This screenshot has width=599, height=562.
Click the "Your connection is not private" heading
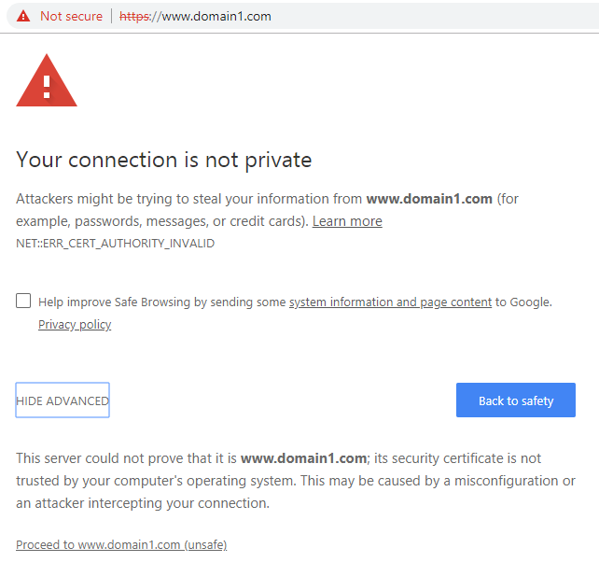pos(163,160)
